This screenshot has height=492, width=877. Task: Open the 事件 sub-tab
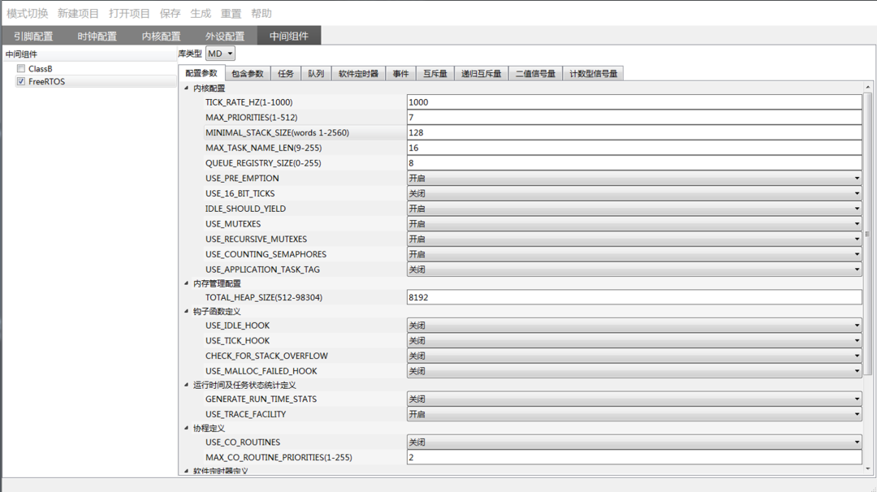(x=400, y=74)
